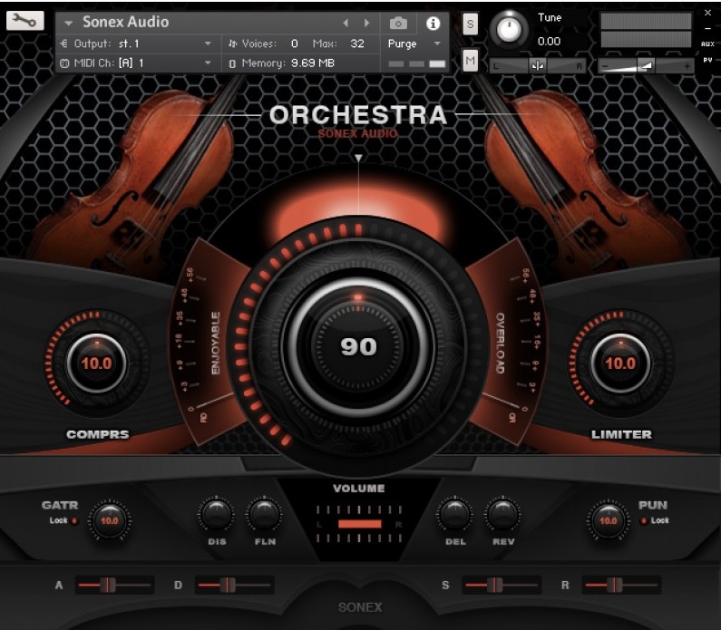Click the PUN knob

(x=608, y=520)
